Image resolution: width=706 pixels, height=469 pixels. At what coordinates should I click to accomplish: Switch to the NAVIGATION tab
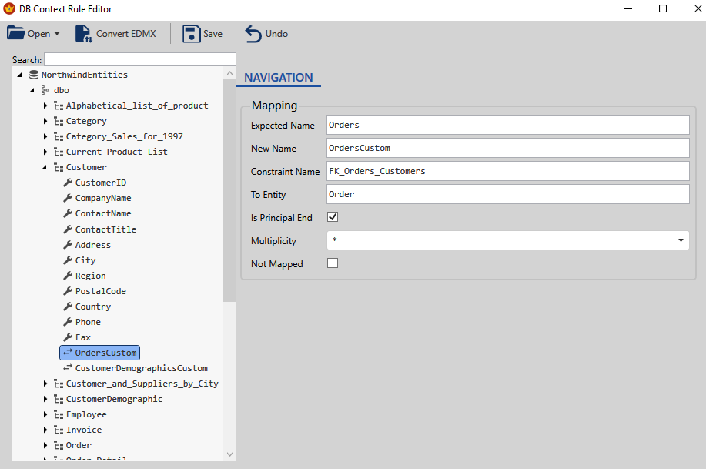coord(278,78)
